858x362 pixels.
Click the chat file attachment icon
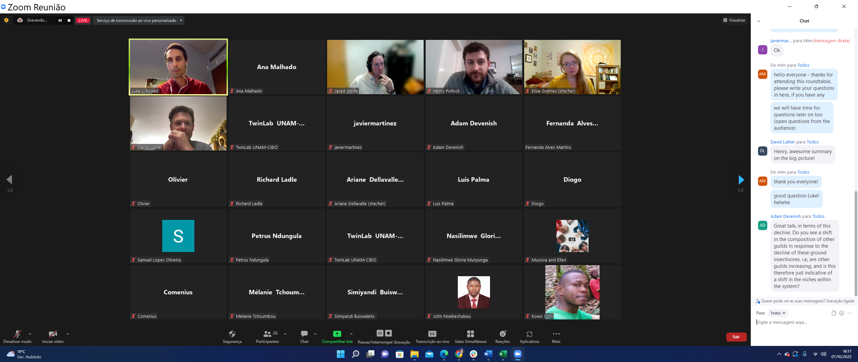[x=834, y=313]
